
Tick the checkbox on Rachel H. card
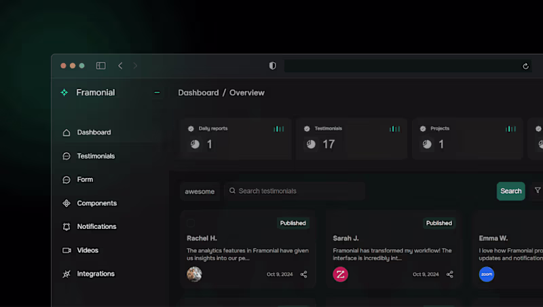(x=191, y=223)
